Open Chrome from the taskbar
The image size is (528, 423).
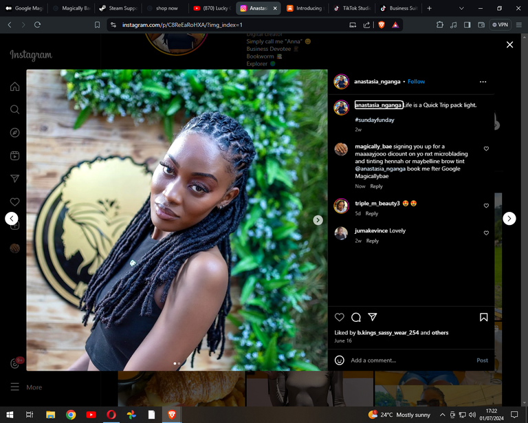pos(71,415)
